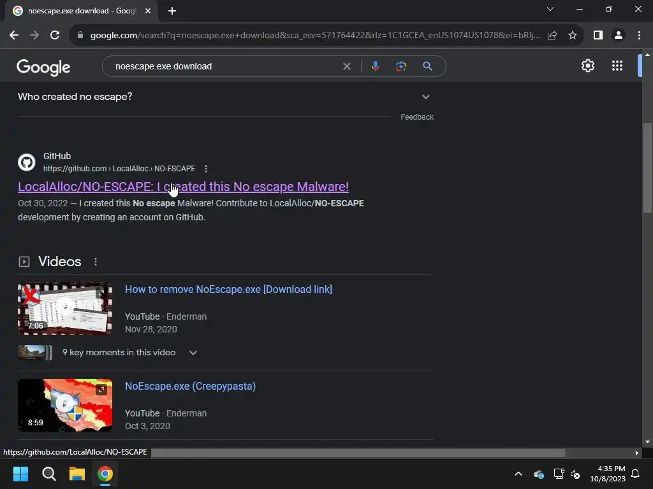Open the tab search chevron
653x489 pixels.
point(550,9)
